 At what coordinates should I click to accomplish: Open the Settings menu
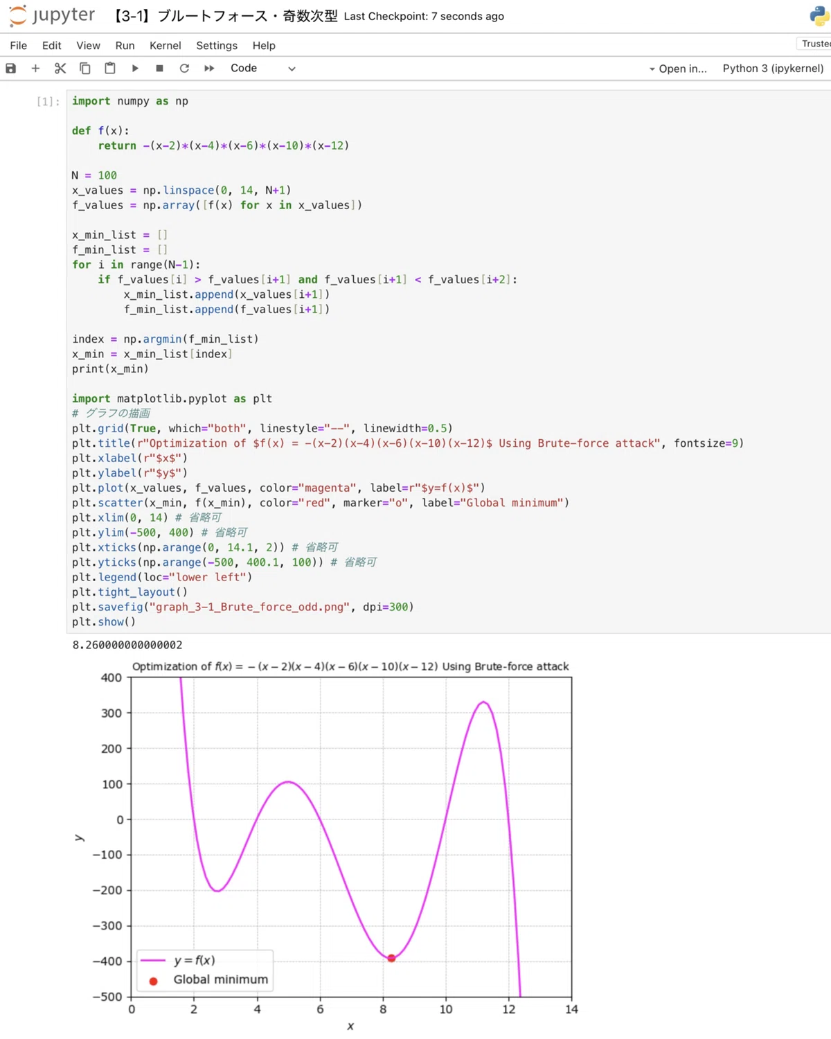click(217, 46)
